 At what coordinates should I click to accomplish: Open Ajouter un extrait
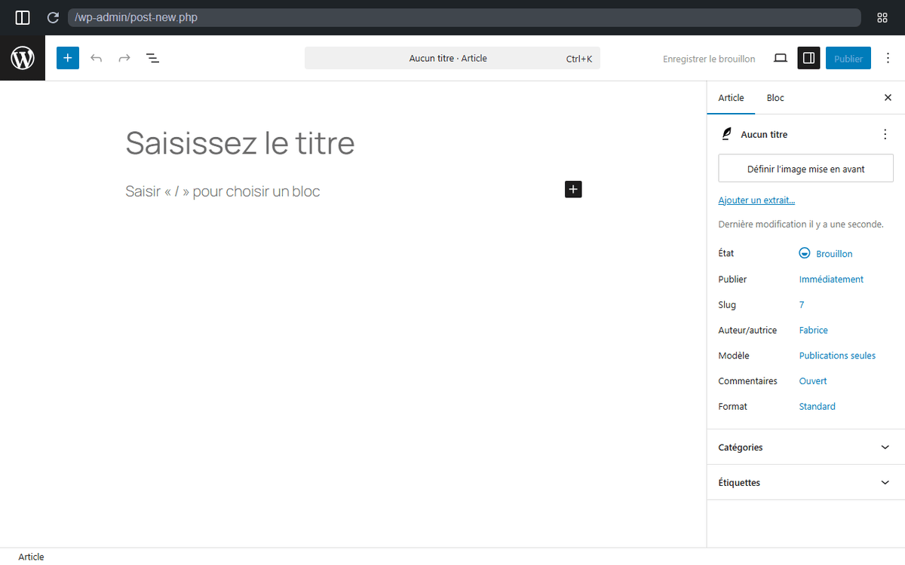pyautogui.click(x=756, y=200)
